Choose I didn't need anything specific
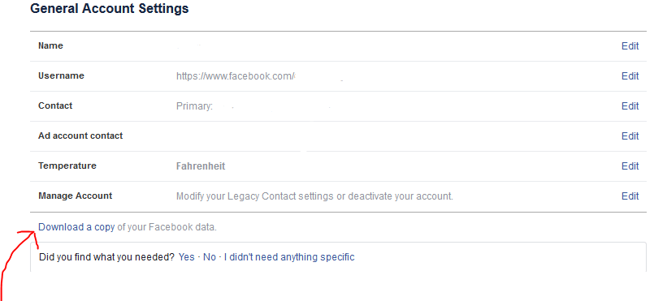The height and width of the screenshot is (301, 654). point(289,257)
